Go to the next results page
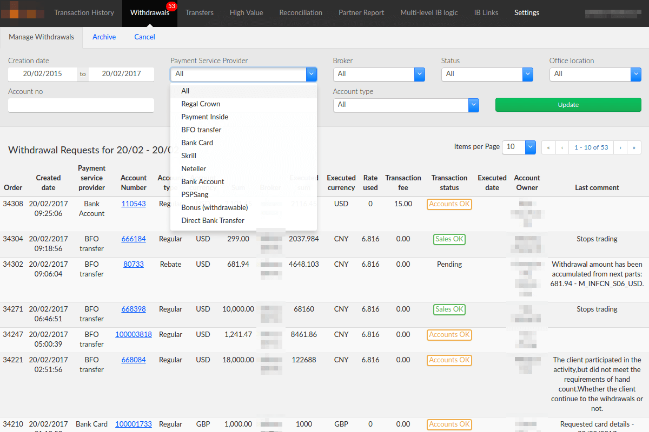Screen dimensions: 649x432 pyautogui.click(x=620, y=147)
